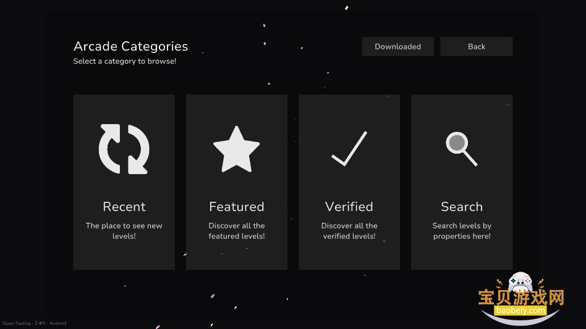Viewport: 586px width, 329px height.
Task: Click the Open Testing version label
Action: [x=35, y=323]
